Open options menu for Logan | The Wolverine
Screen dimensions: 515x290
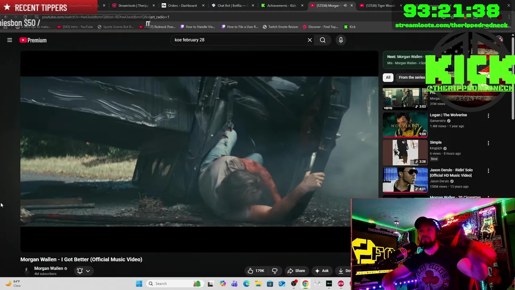[488, 116]
